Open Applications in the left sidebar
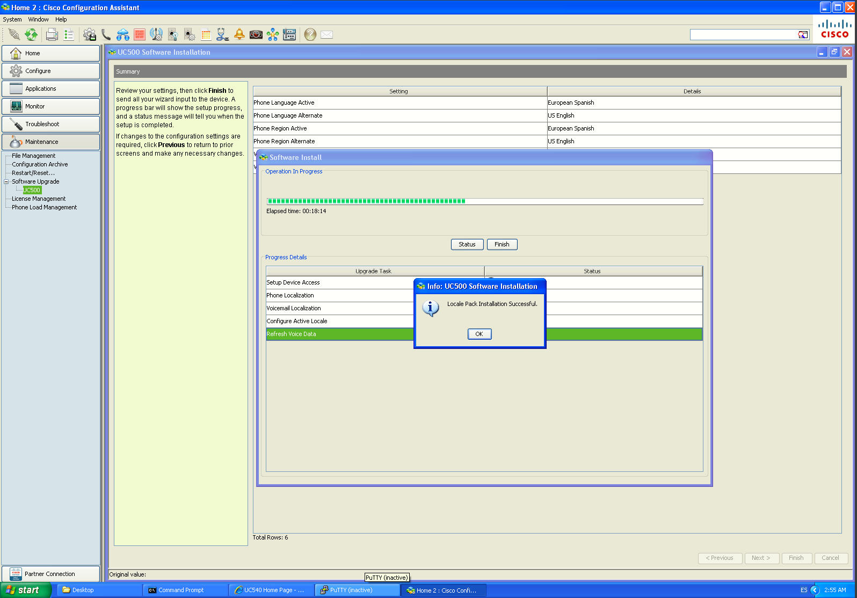This screenshot has height=598, width=857. tap(50, 89)
